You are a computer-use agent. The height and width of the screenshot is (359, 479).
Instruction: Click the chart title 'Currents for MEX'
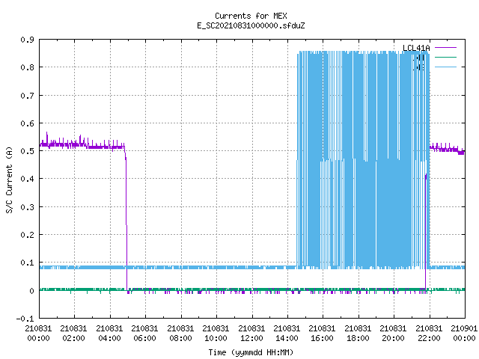251,16
